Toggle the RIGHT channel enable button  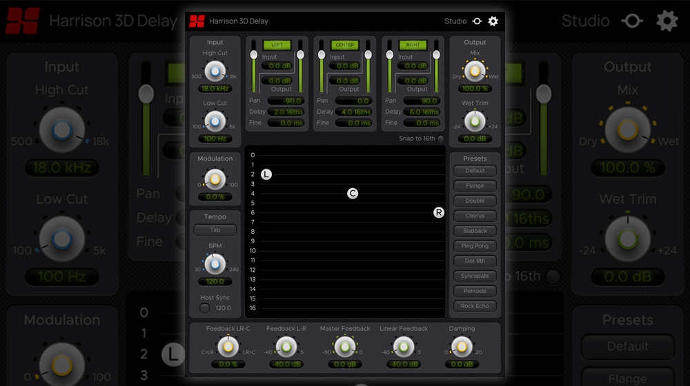413,45
